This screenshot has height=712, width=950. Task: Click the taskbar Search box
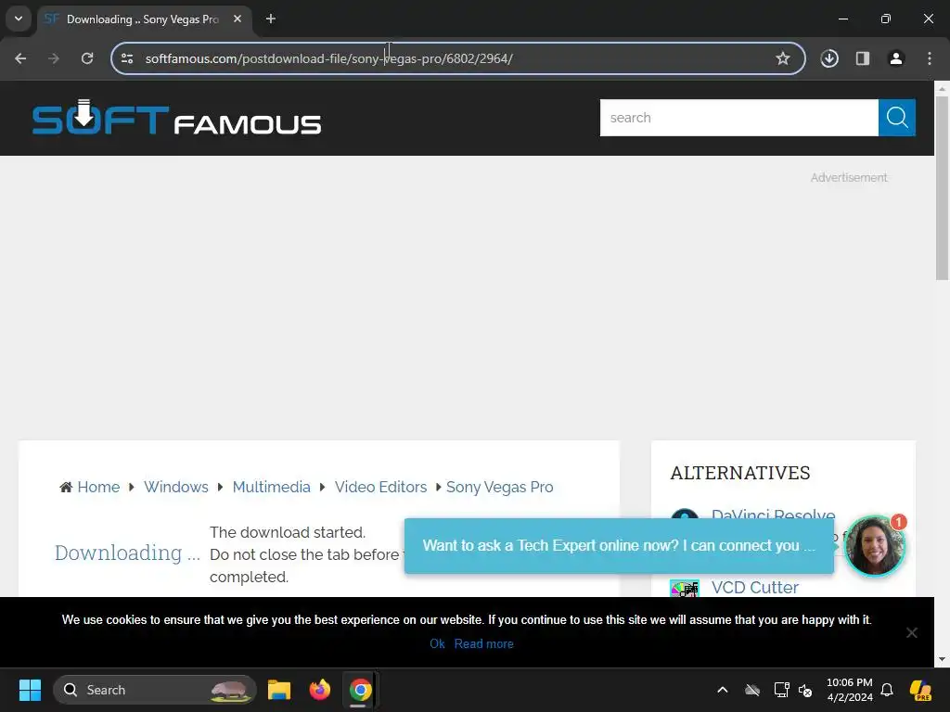tap(155, 690)
